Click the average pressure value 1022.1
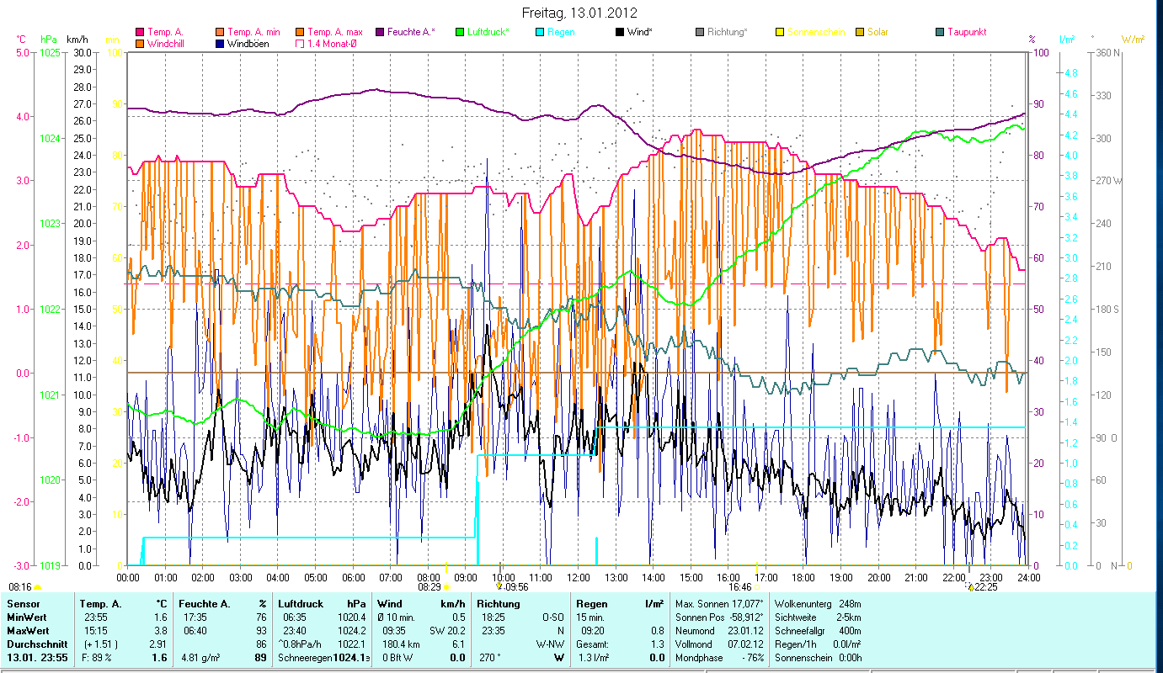The image size is (1163, 673). 352,644
